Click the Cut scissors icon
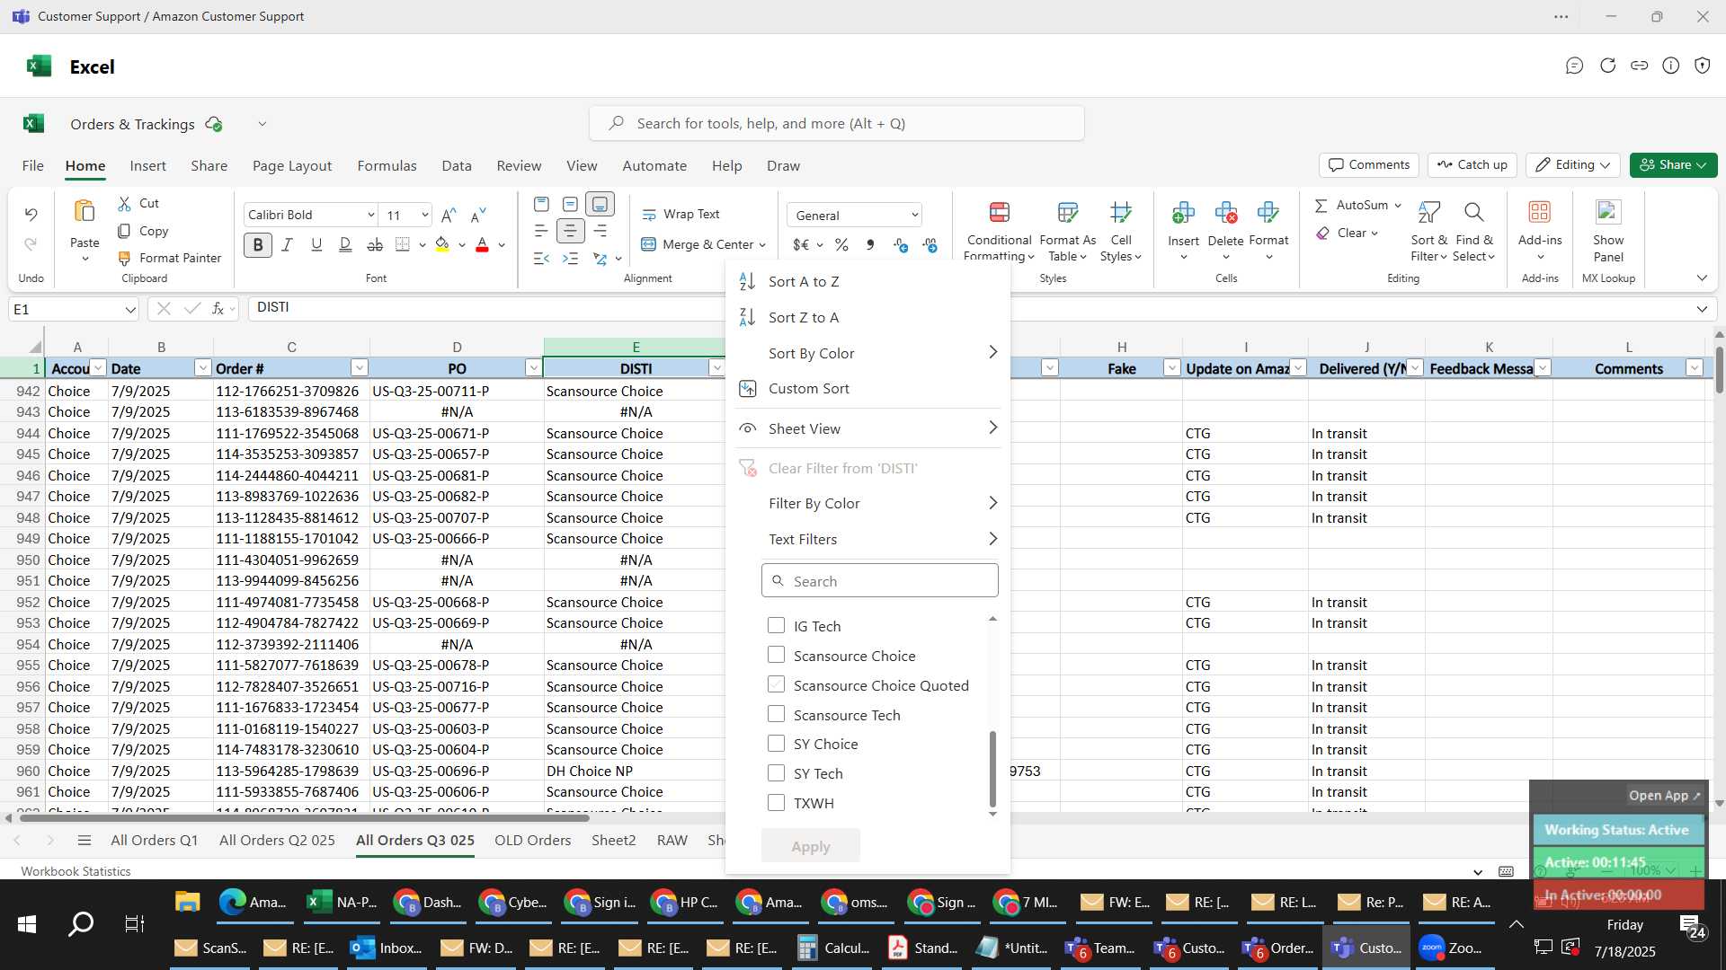The height and width of the screenshot is (970, 1726). coord(124,204)
